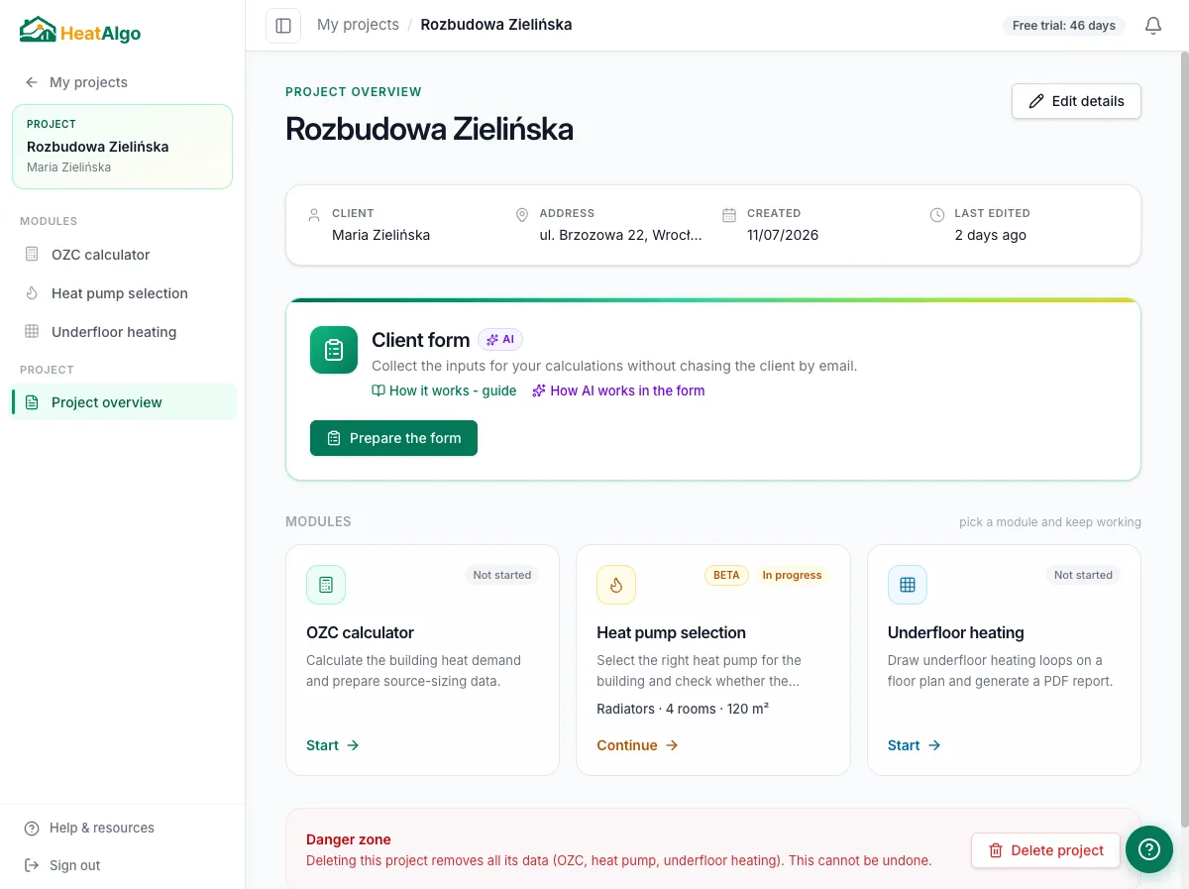This screenshot has width=1189, height=889.
Task: Click Underfloor heating grid icon in sidebar
Action: pos(32,332)
